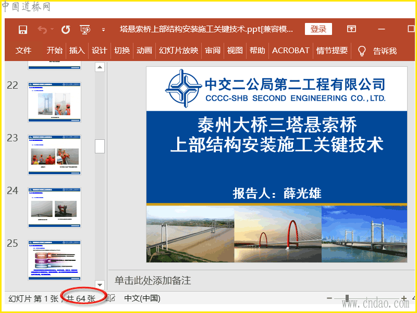Click slide counter 幻灯片 第 1 张

(x=33, y=298)
